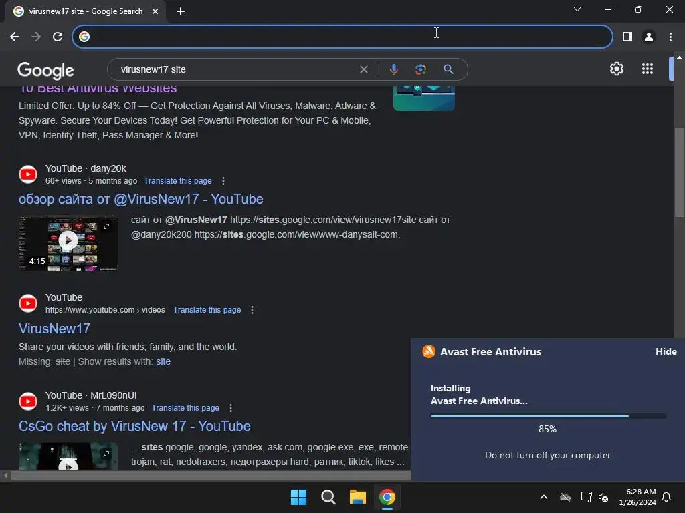Click the vertical page scrollbar thumb
This screenshot has width=685, height=513.
point(679,172)
